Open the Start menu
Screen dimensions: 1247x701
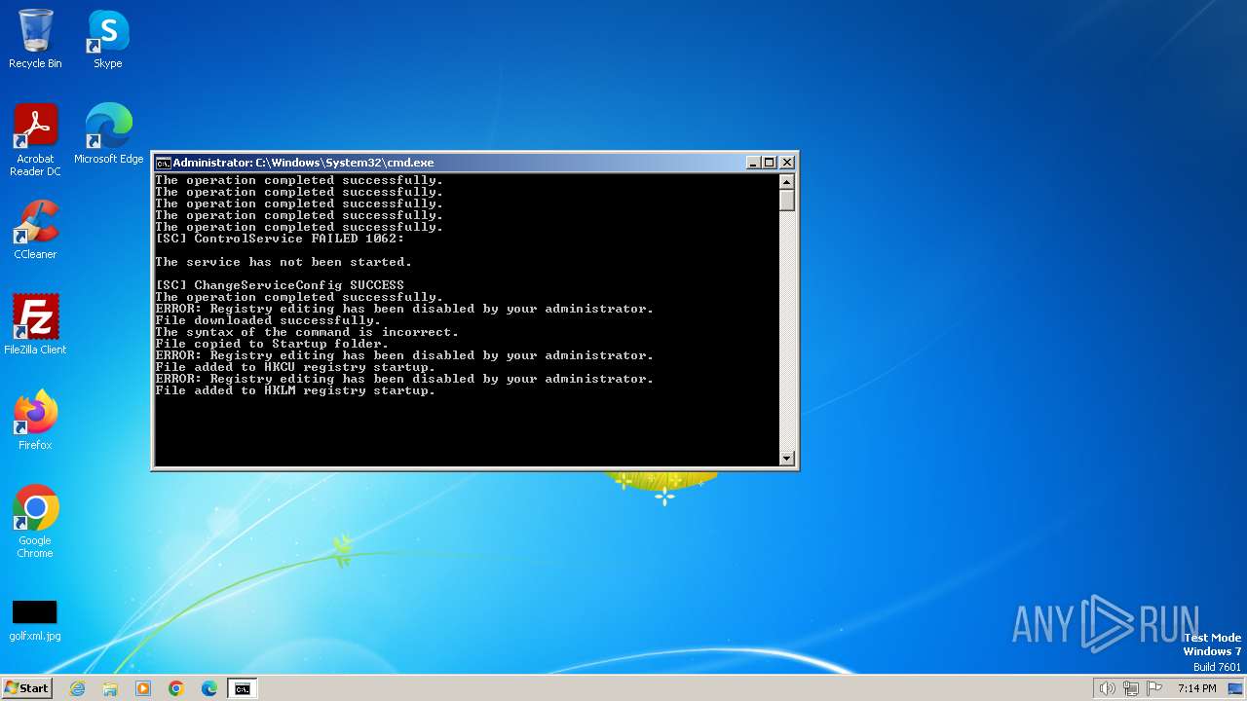point(26,688)
